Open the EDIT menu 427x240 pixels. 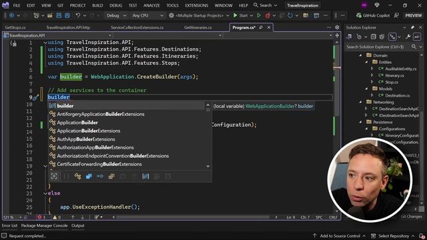point(31,5)
